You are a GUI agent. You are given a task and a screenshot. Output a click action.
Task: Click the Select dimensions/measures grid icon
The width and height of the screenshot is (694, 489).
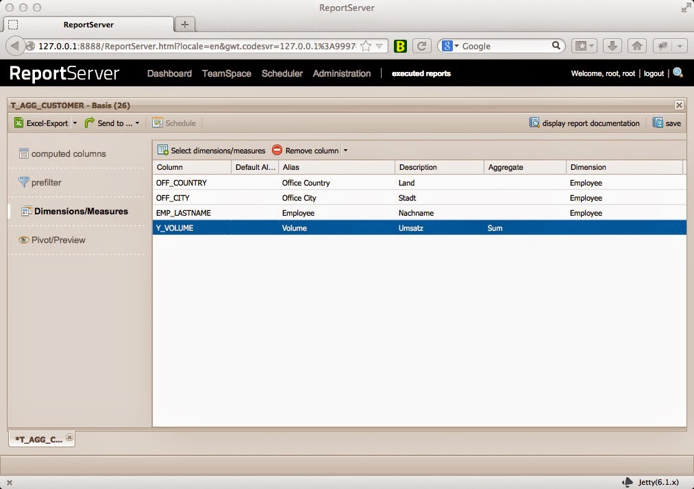pos(163,150)
